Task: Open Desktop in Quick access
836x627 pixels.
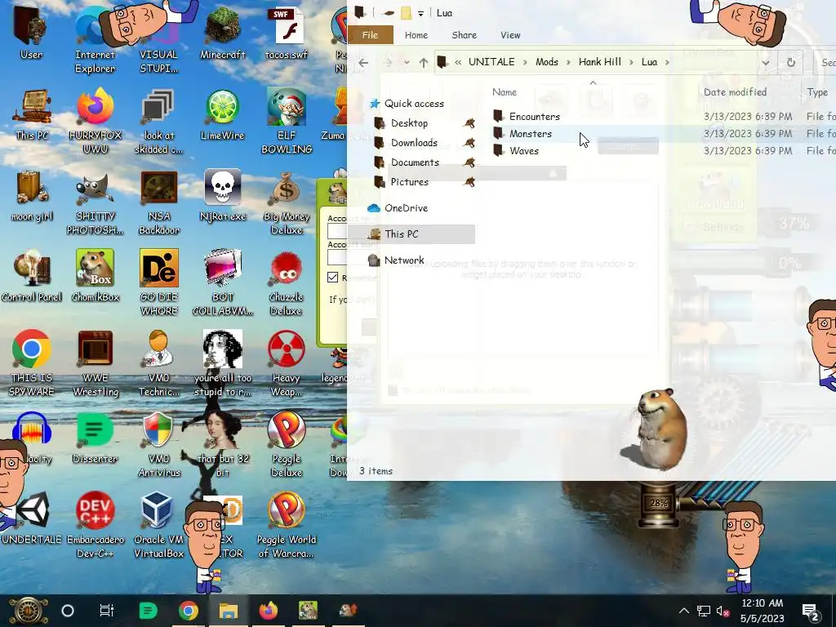Action: pos(409,123)
